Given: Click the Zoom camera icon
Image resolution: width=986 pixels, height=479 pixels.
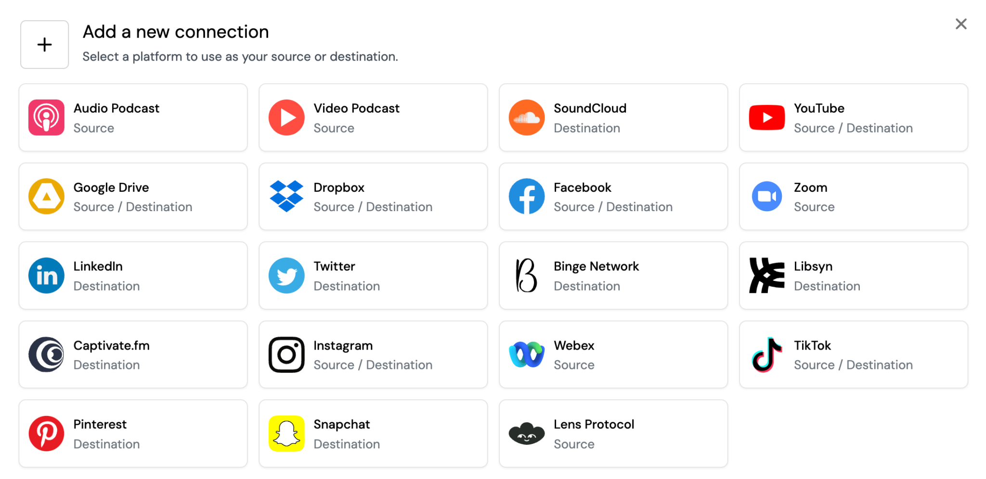Looking at the screenshot, I should coord(766,196).
